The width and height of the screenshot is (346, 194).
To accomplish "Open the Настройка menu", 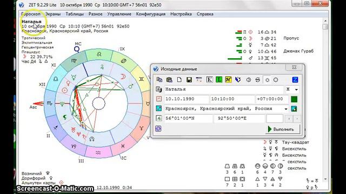I will pos(181,14).
